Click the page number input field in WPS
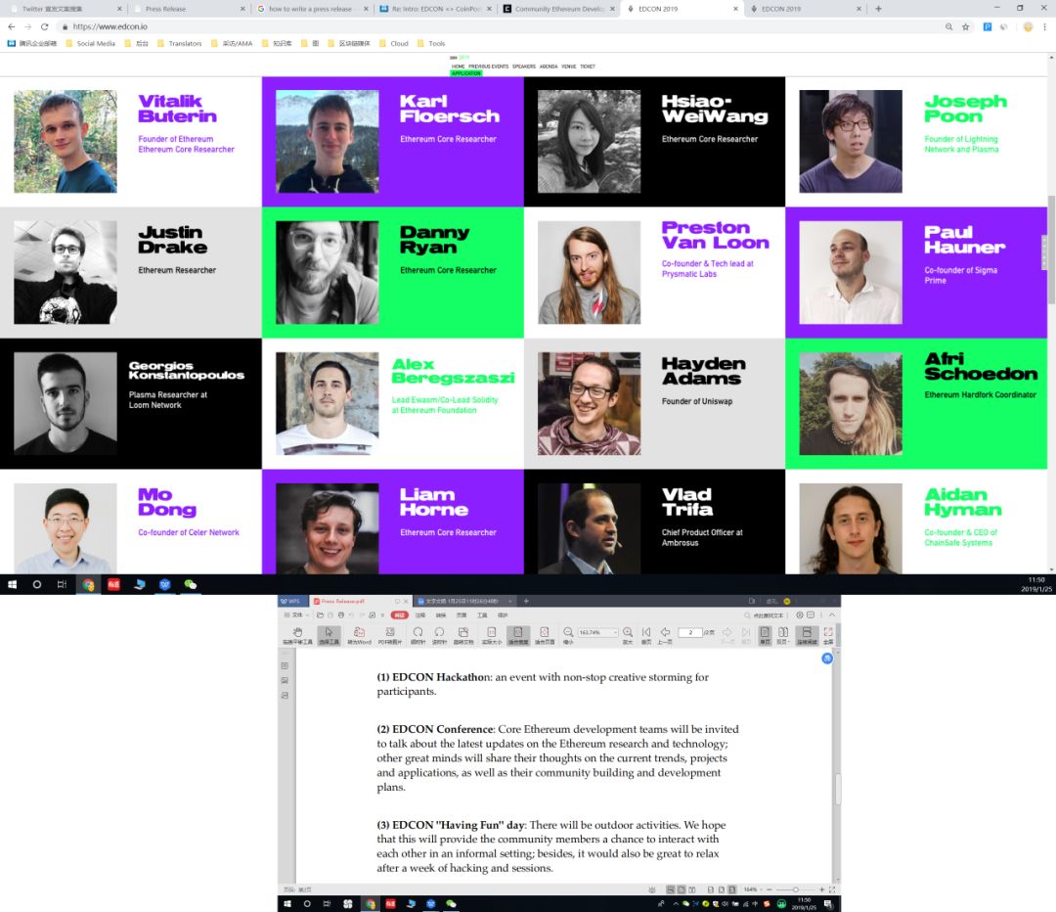This screenshot has height=912, width=1056. (x=690, y=632)
